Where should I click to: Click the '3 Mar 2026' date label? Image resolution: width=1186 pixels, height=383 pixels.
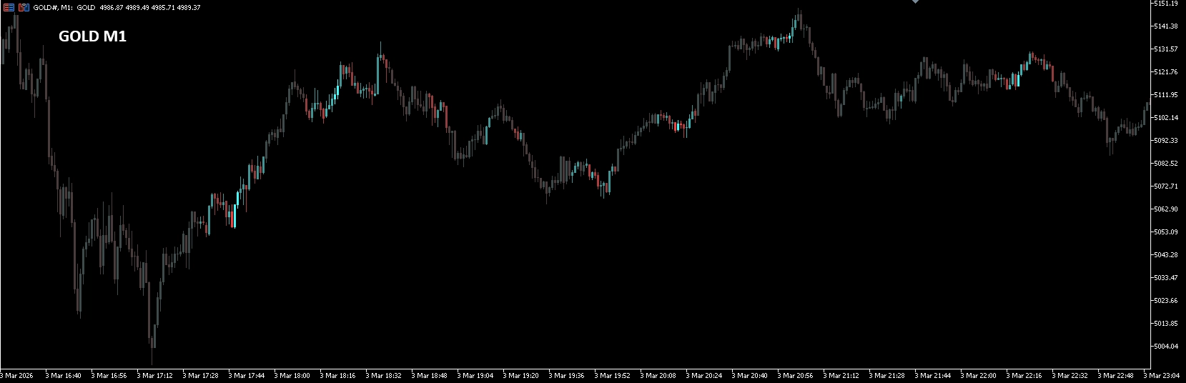pos(17,376)
